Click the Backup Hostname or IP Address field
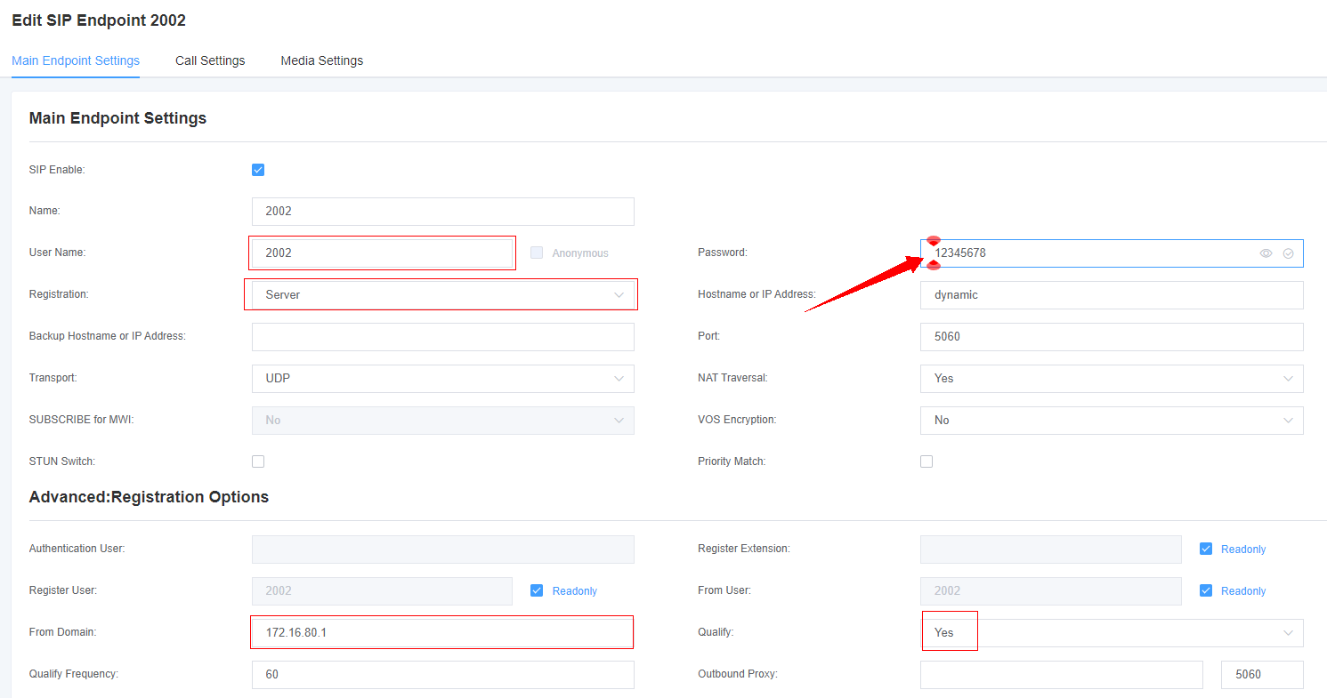The image size is (1327, 698). pos(443,336)
